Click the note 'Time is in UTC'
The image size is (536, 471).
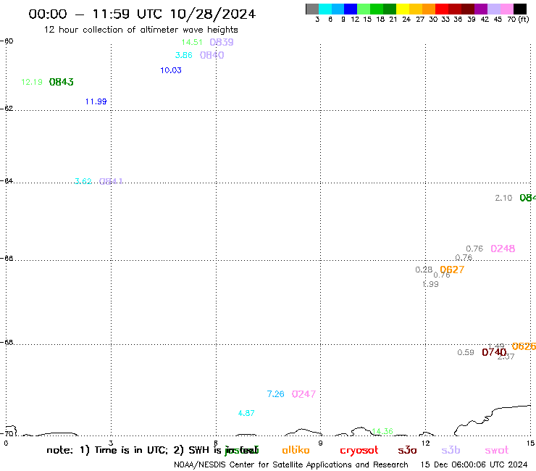(131, 450)
